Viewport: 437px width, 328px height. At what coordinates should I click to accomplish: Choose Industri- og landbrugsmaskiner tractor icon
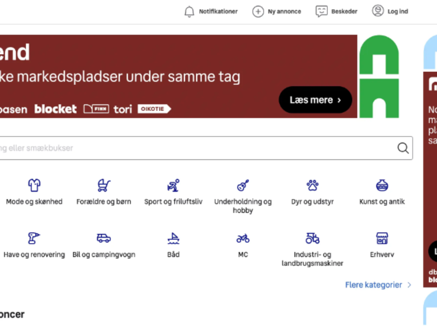312,238
